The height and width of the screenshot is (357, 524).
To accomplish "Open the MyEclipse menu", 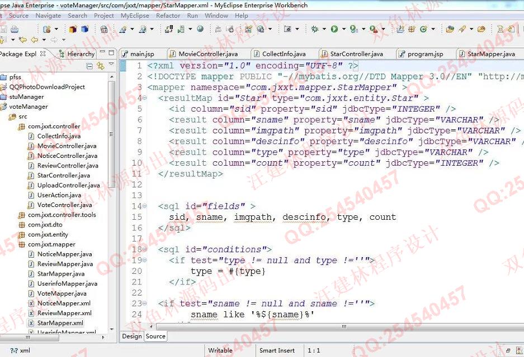I will (135, 16).
